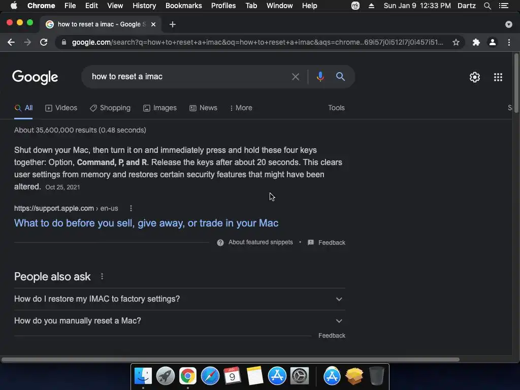Open People also ask options menu
The width and height of the screenshot is (520, 390).
click(x=102, y=276)
